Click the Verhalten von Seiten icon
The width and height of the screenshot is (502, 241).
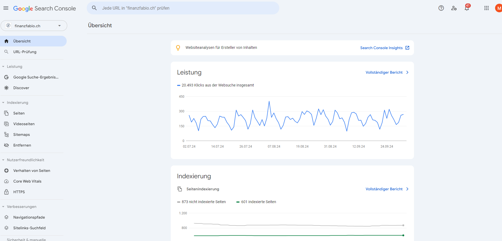coord(6,171)
